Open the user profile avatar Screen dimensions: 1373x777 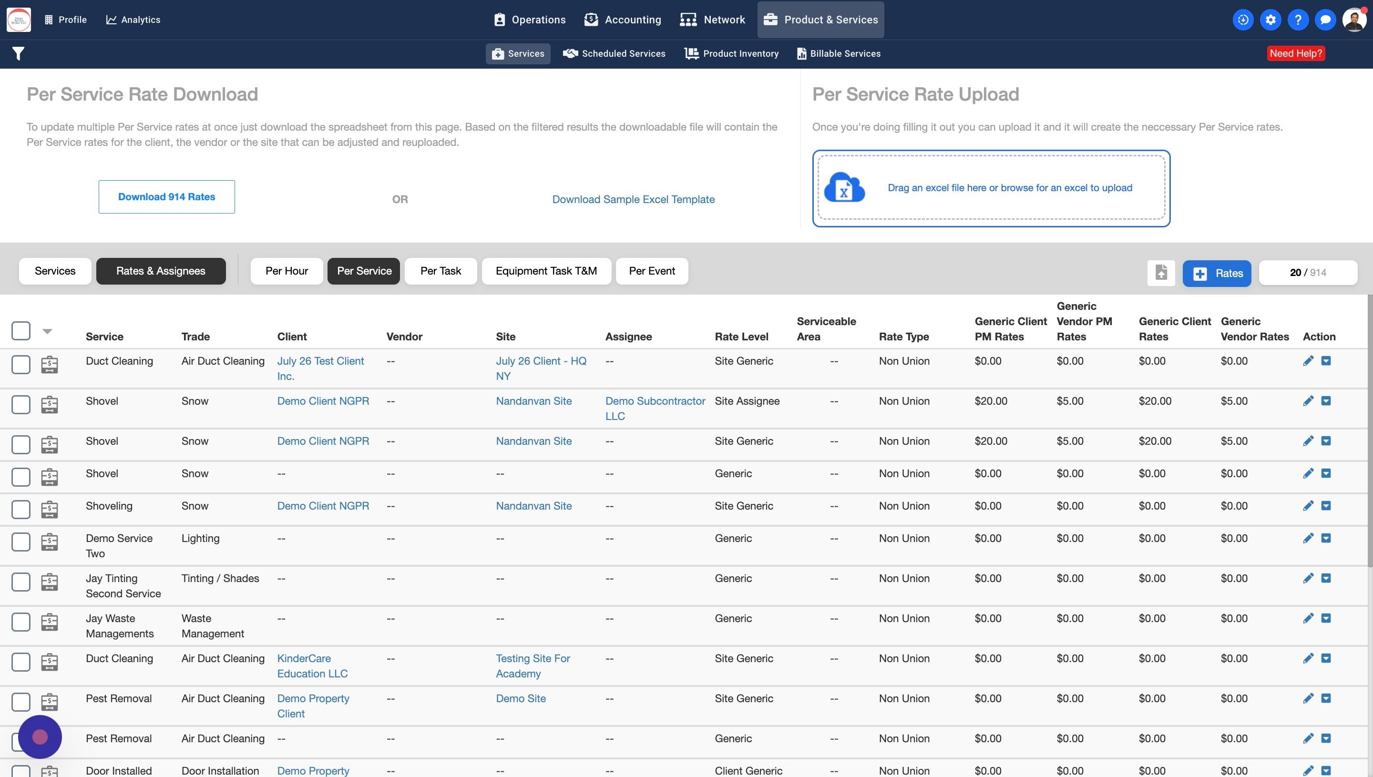click(x=1354, y=20)
